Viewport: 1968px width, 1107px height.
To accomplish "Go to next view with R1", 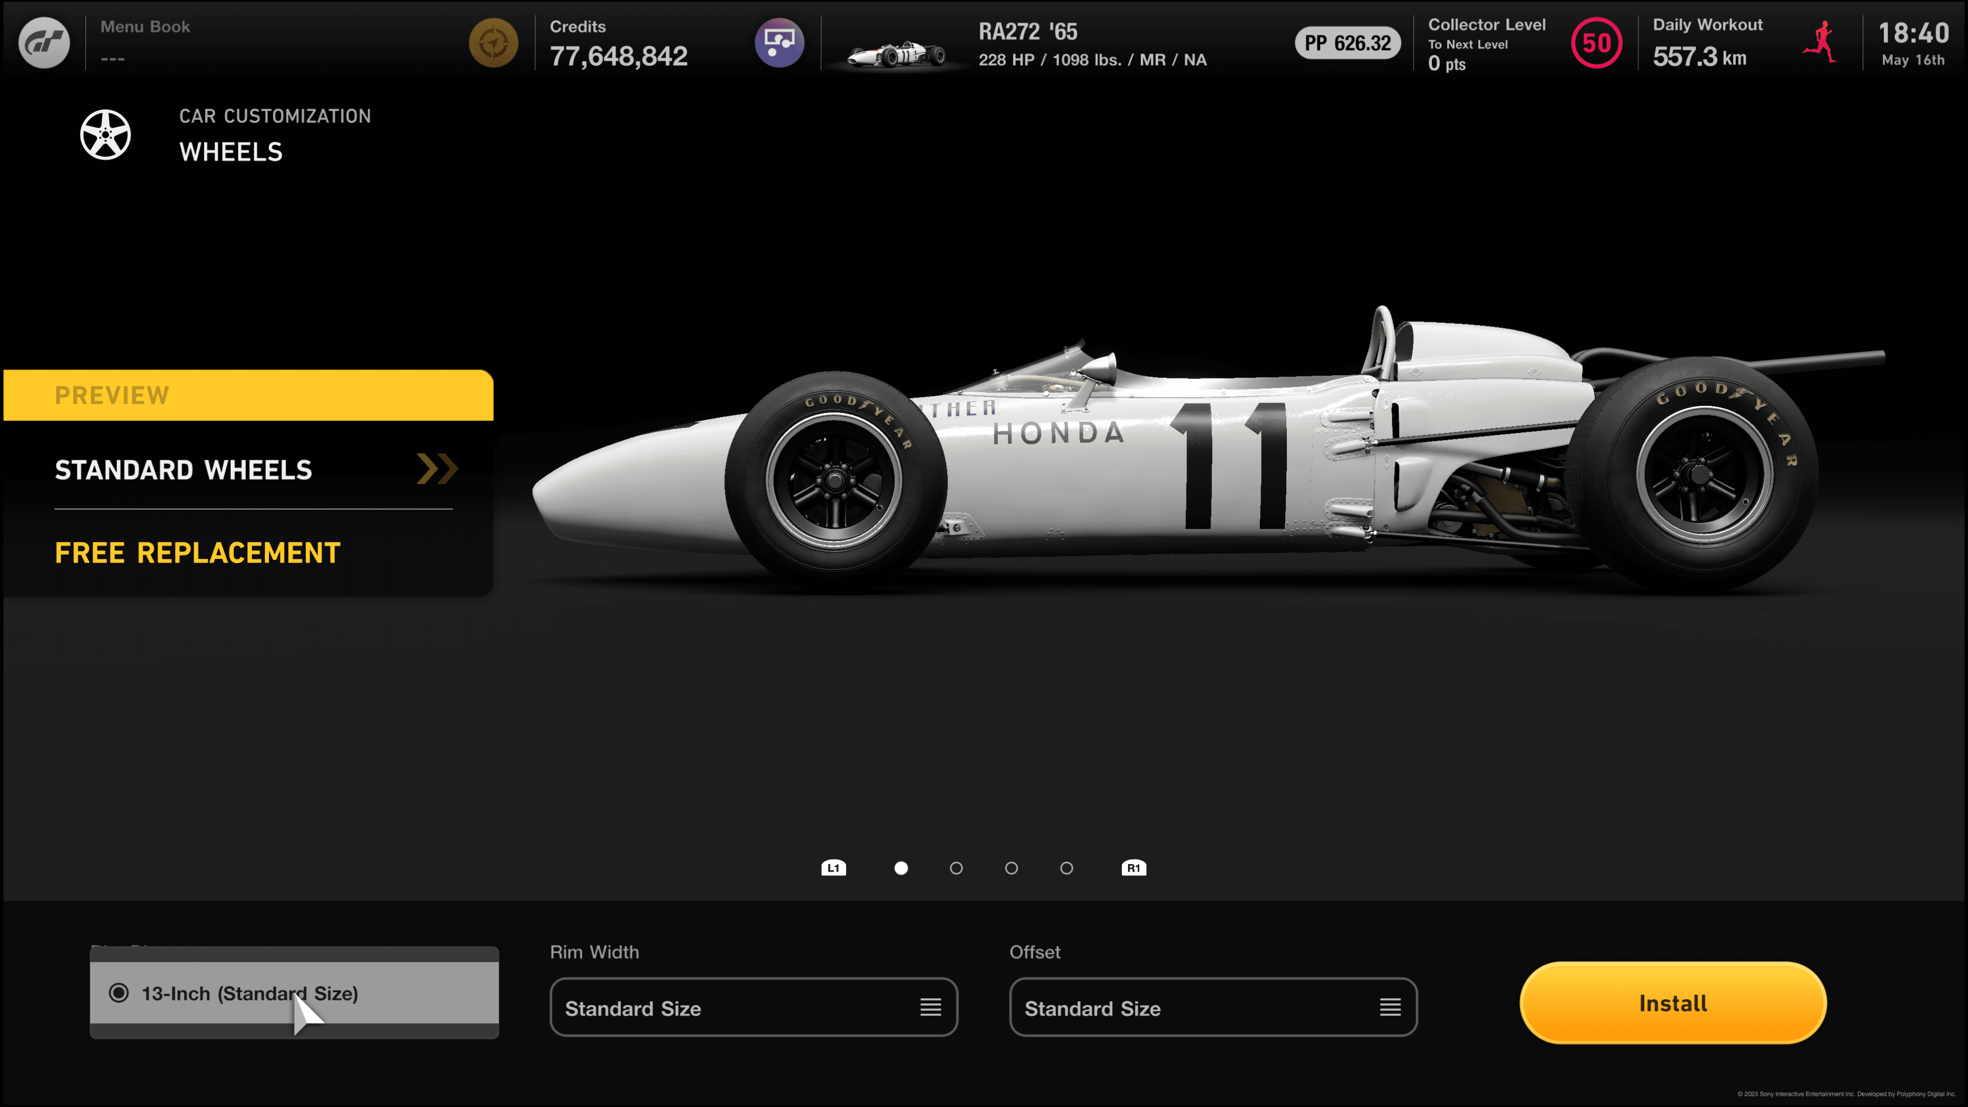I will point(1134,868).
